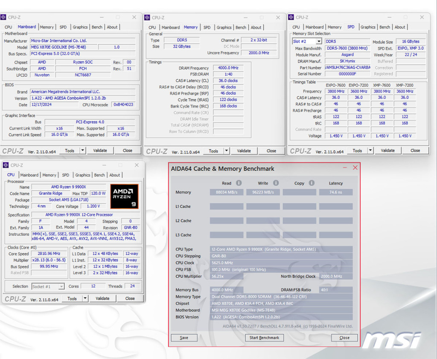Click the Memory Latency 74.6 ns field

(336, 192)
